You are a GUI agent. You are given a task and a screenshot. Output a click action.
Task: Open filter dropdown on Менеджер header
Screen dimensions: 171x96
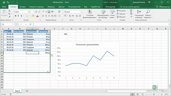37,31
